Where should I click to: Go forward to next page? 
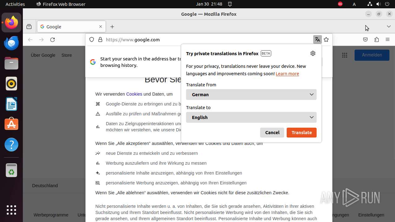tap(41, 39)
